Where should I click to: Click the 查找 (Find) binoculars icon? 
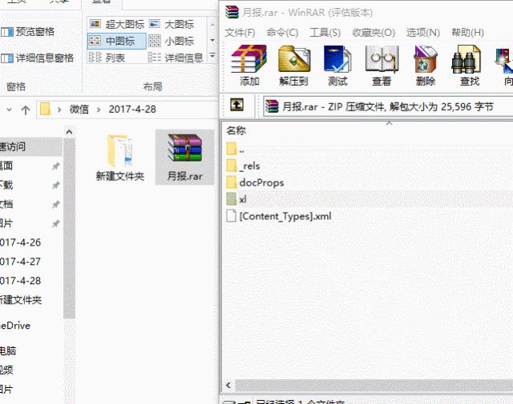pyautogui.click(x=469, y=65)
